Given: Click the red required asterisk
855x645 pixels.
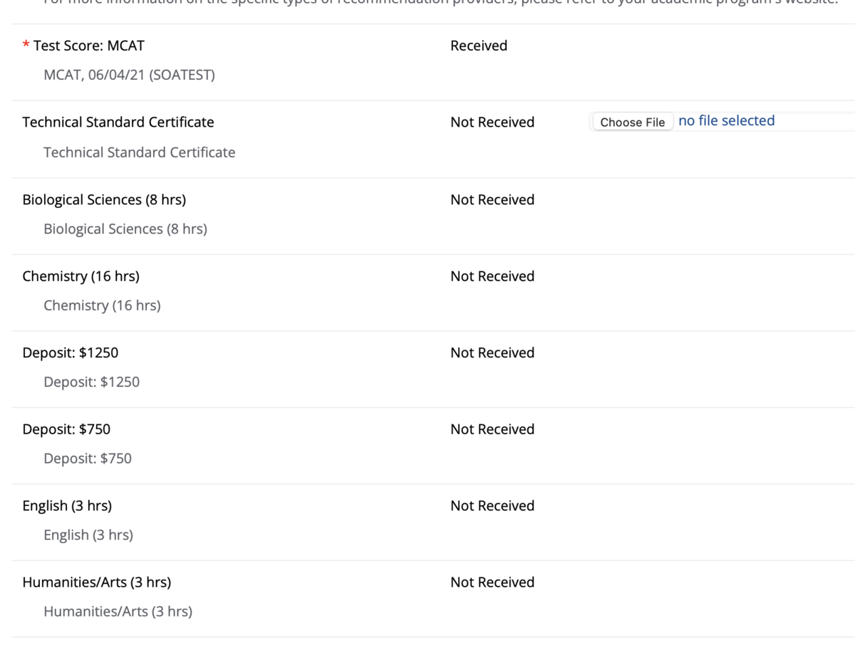Looking at the screenshot, I should [x=26, y=45].
